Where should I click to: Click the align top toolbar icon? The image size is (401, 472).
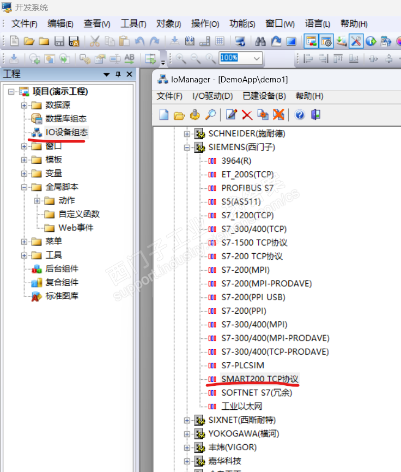click(x=338, y=58)
